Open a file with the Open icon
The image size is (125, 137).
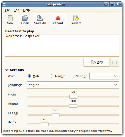25,20
